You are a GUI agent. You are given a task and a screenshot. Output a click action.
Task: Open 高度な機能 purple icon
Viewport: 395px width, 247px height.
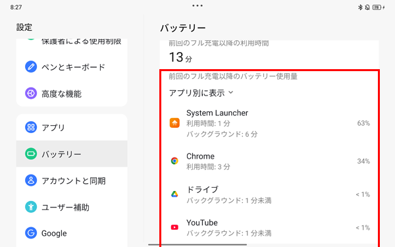point(31,94)
